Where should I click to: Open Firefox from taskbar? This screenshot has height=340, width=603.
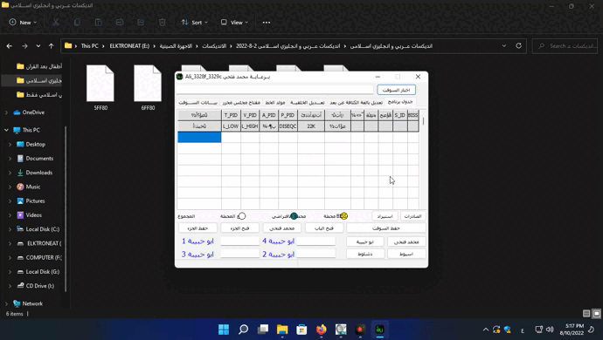click(x=322, y=330)
